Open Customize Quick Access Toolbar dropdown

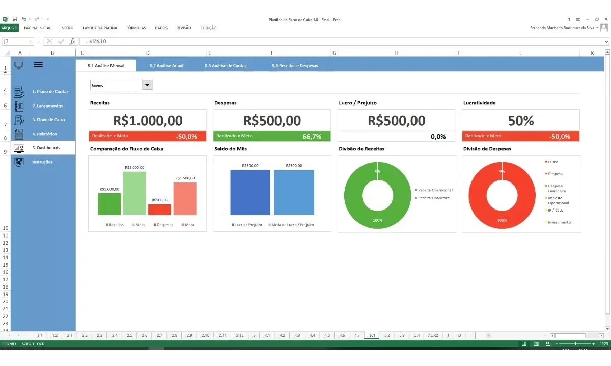pyautogui.click(x=47, y=19)
